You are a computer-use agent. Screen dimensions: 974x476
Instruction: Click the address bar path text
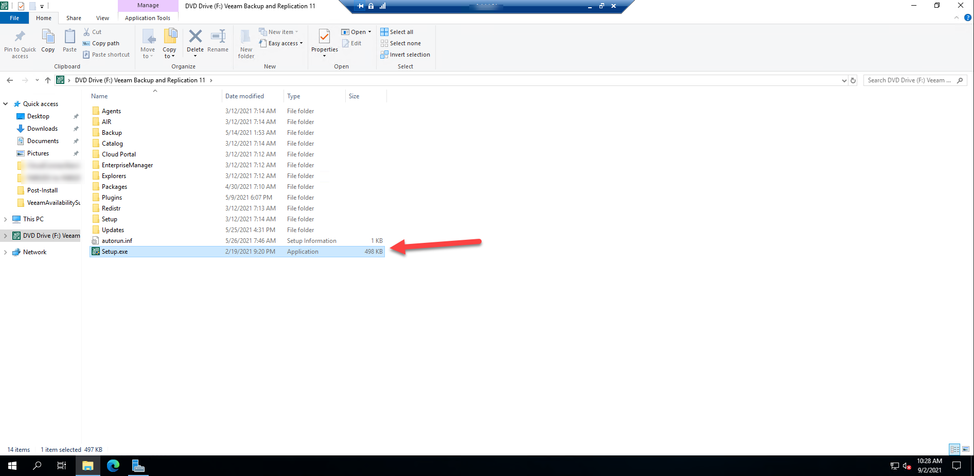click(x=140, y=80)
